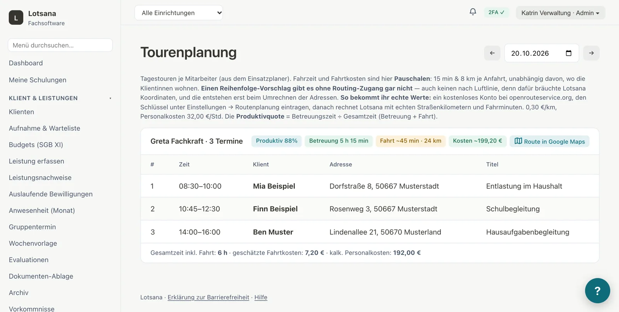Image resolution: width=619 pixels, height=312 pixels.
Task: Select Gruppentermin in sidebar
Action: coord(32,227)
